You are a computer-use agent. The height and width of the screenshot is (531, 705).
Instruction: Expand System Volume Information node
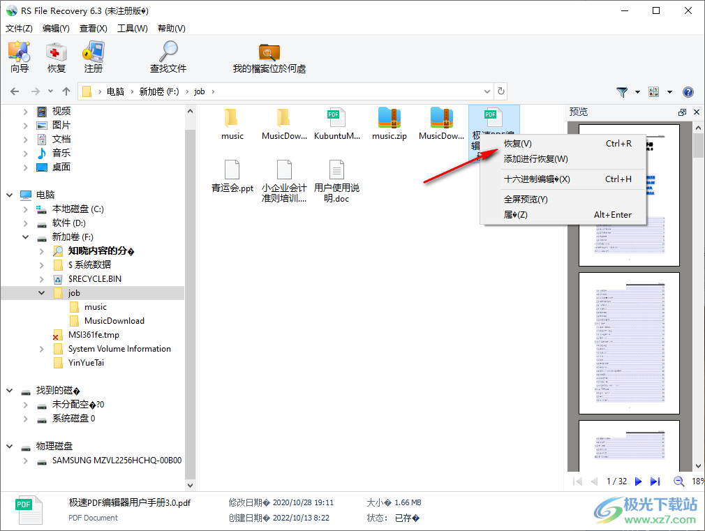tap(41, 349)
